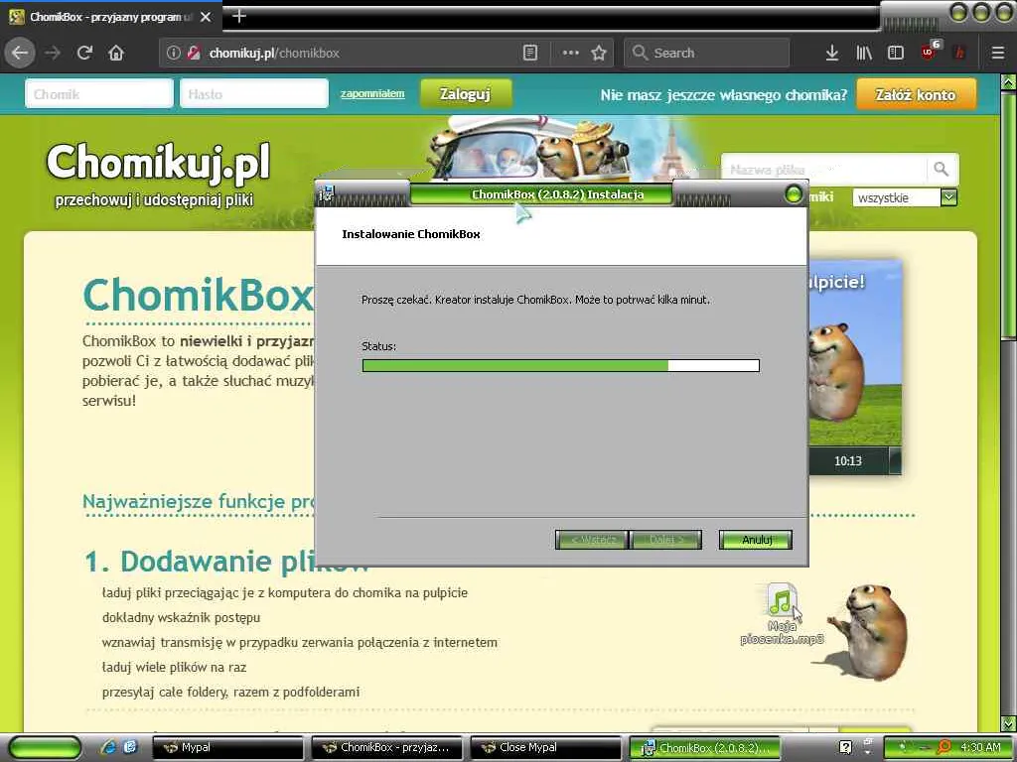
Task: Focus the Hasło password field
Action: [x=253, y=94]
